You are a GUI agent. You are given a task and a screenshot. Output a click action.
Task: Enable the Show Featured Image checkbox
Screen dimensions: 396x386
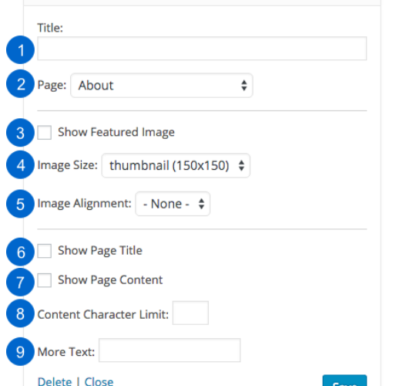coord(45,133)
